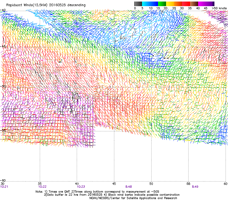Click the '30' longitude label on bottom axis
This screenshot has width=228, height=200.
coord(2,184)
